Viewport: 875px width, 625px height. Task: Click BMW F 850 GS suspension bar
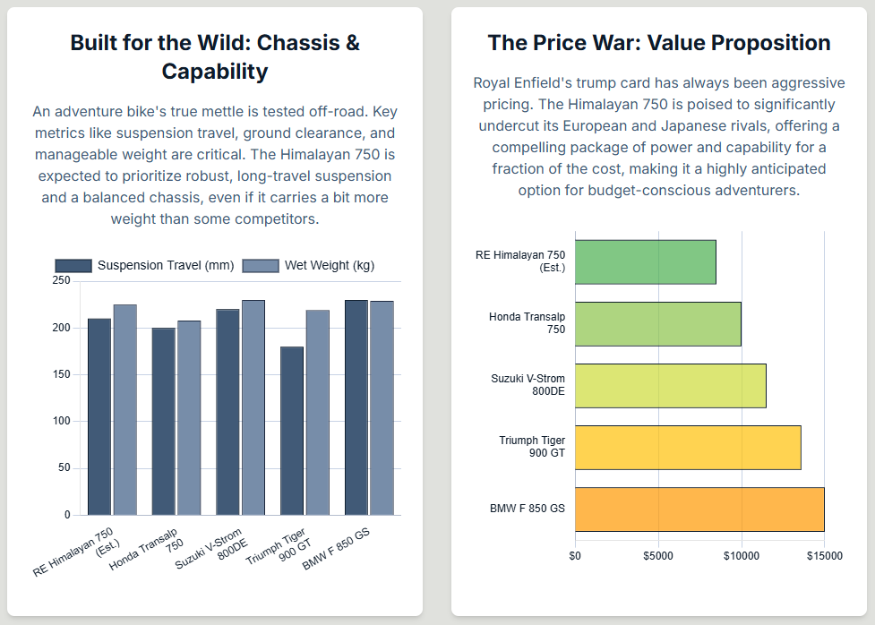[356, 407]
